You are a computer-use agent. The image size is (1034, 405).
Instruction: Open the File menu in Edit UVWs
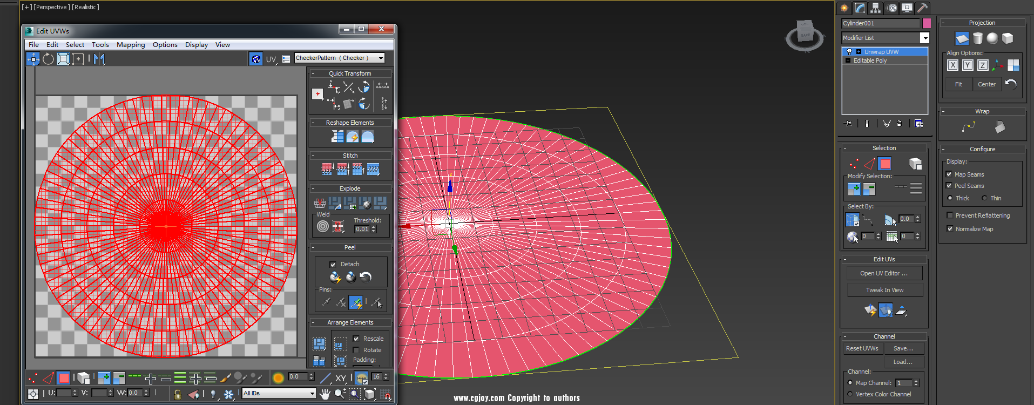coord(33,45)
